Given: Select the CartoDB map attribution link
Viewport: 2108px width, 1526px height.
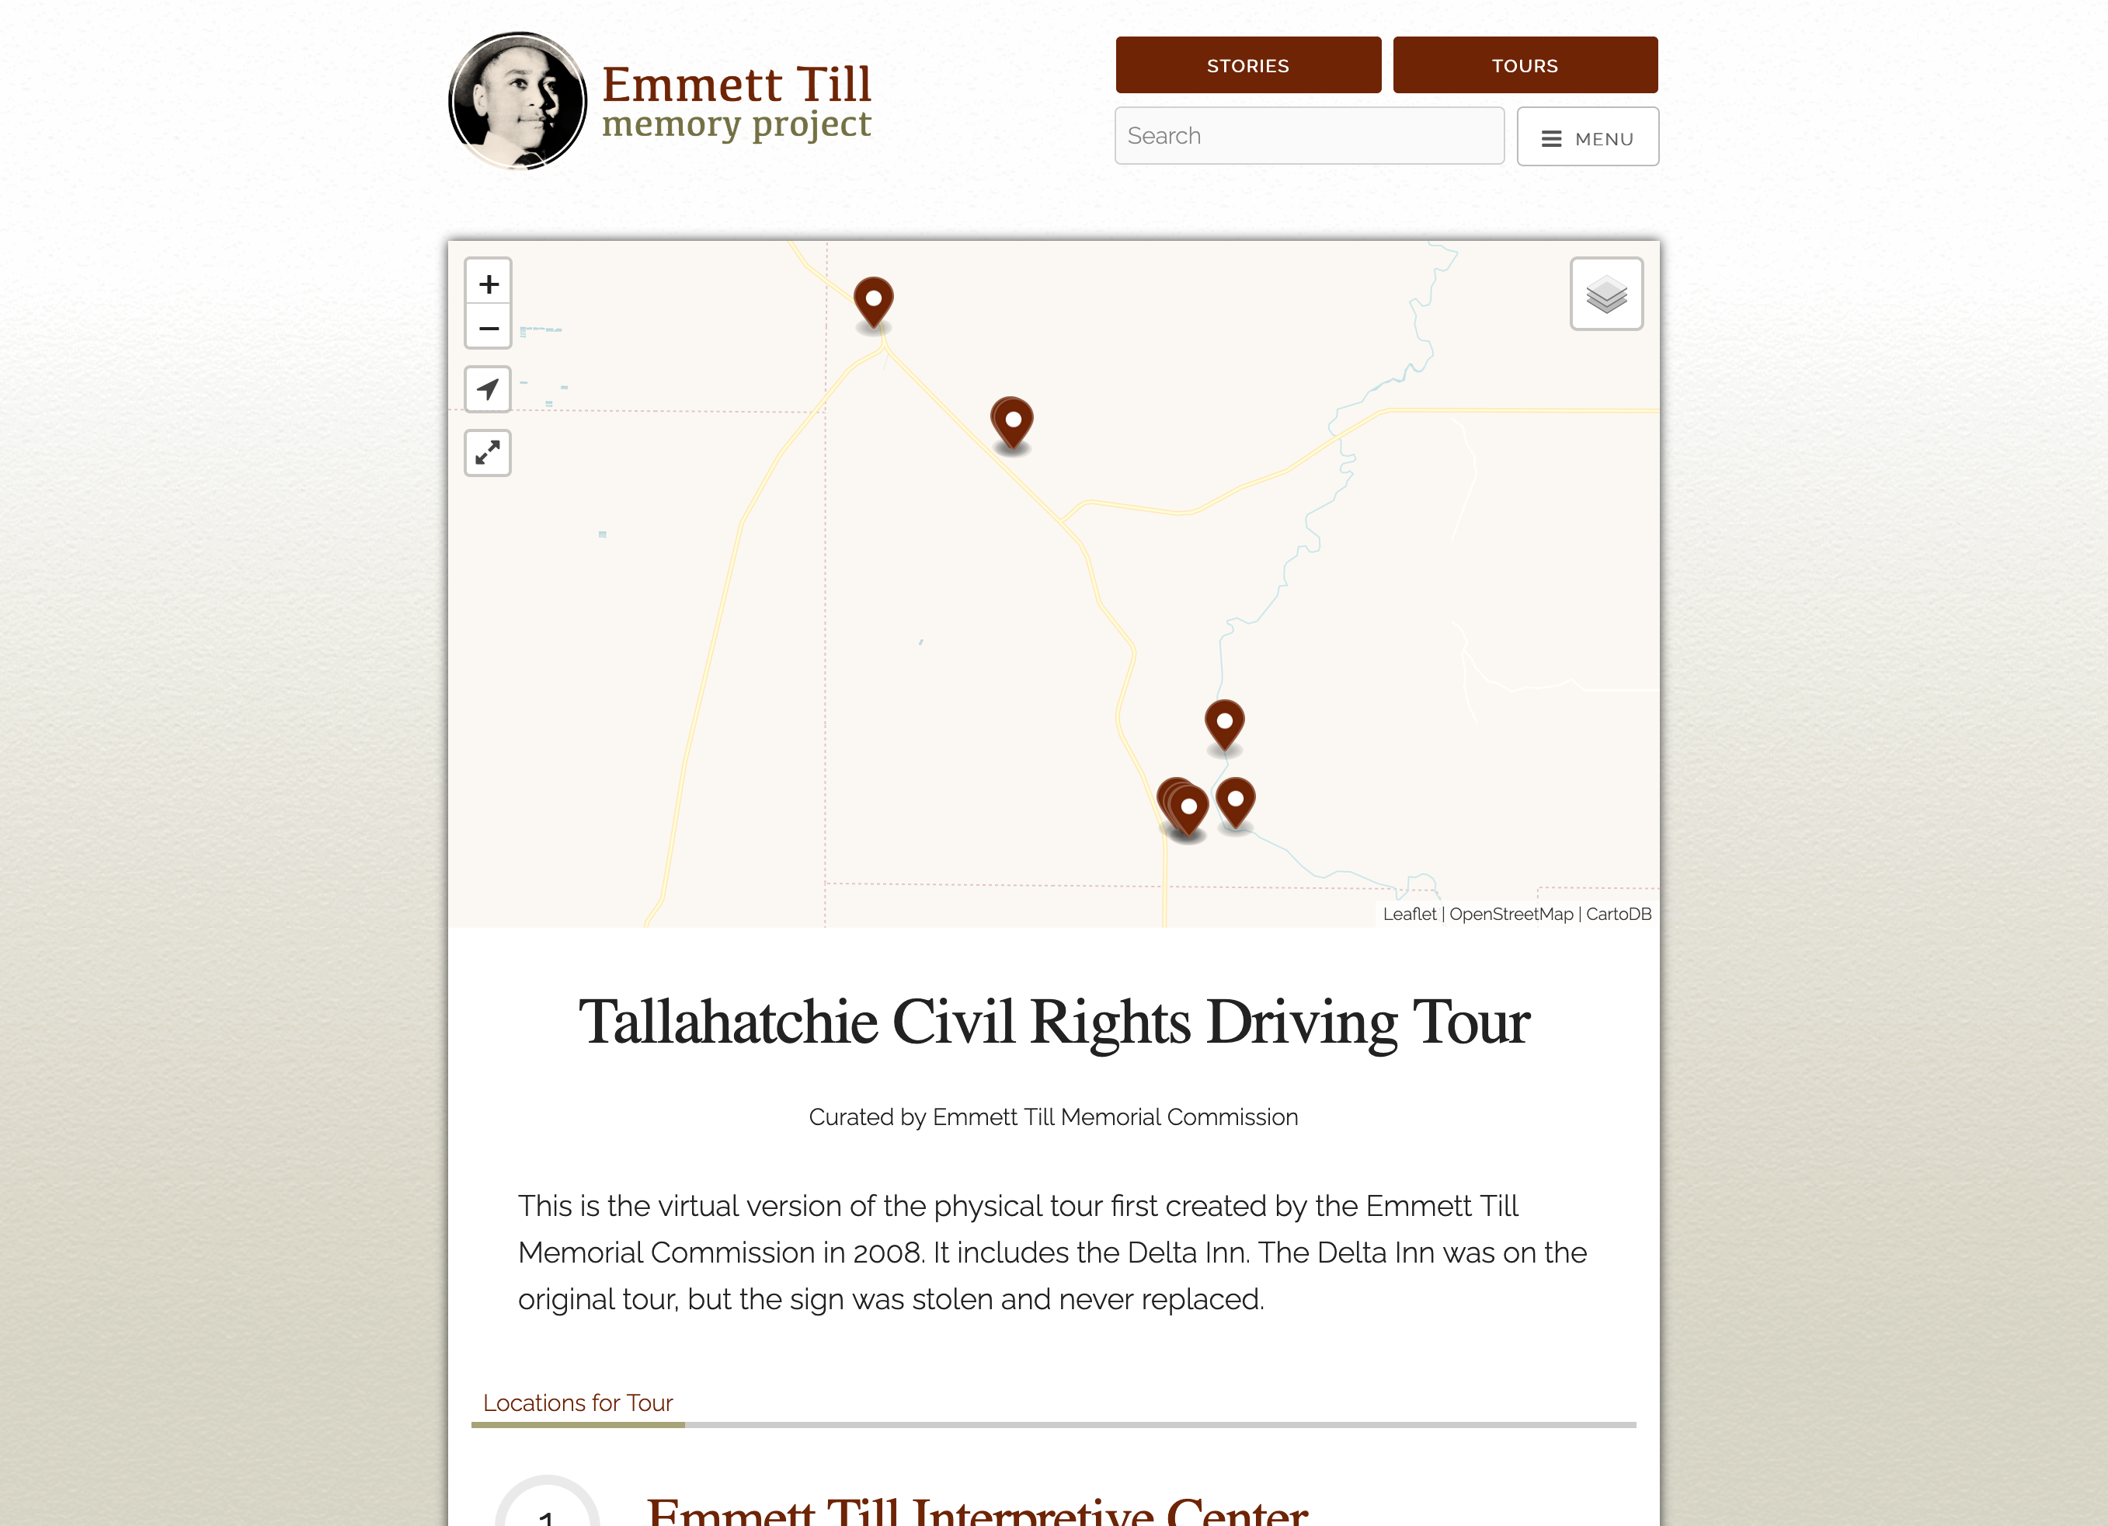Looking at the screenshot, I should pos(1617,914).
